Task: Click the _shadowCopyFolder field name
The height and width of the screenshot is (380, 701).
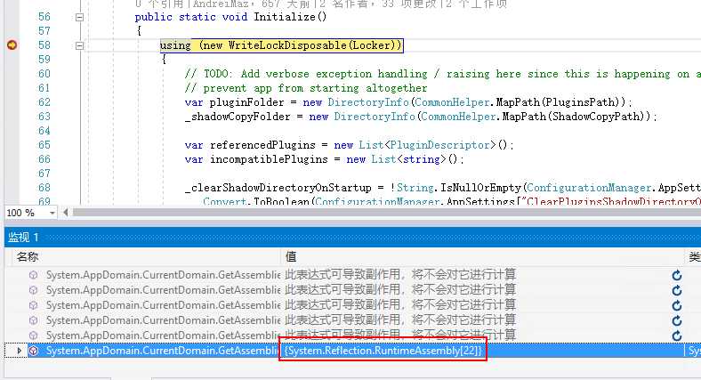Action: pyautogui.click(x=238, y=117)
